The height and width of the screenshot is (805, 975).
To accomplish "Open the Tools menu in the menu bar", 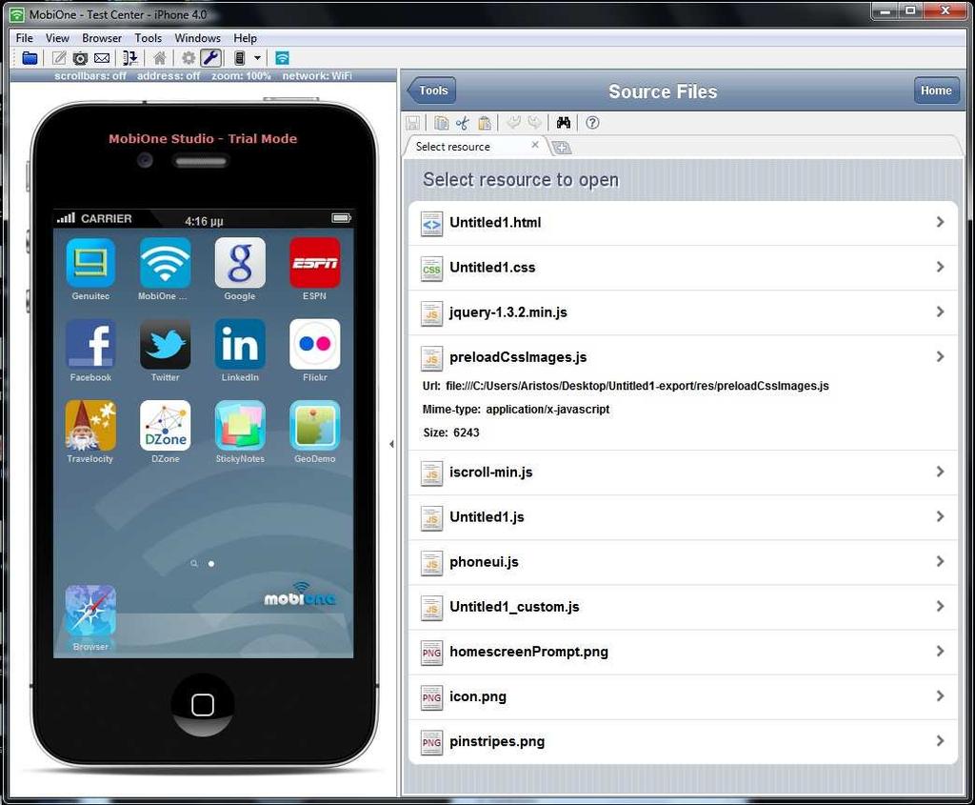I will point(148,38).
